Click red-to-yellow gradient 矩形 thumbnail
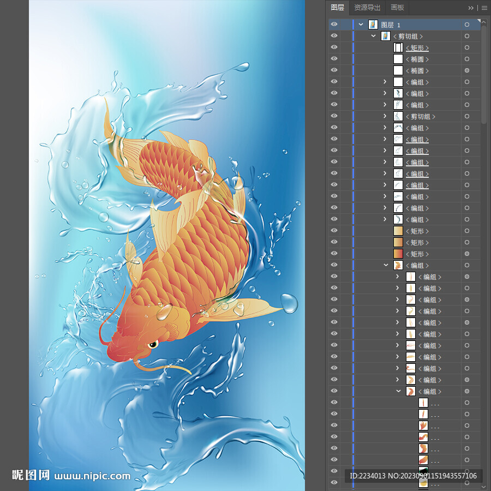The height and width of the screenshot is (491, 491). (x=398, y=254)
